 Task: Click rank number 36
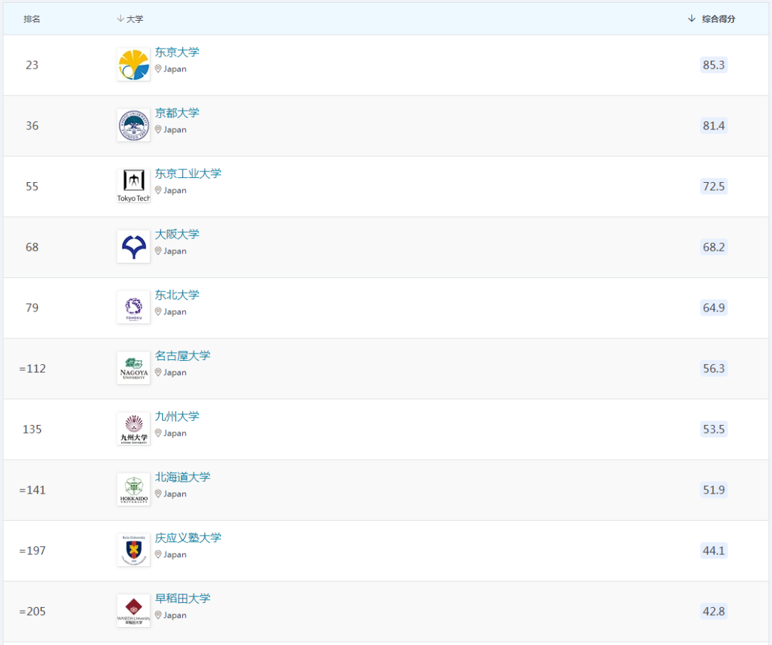coord(32,126)
